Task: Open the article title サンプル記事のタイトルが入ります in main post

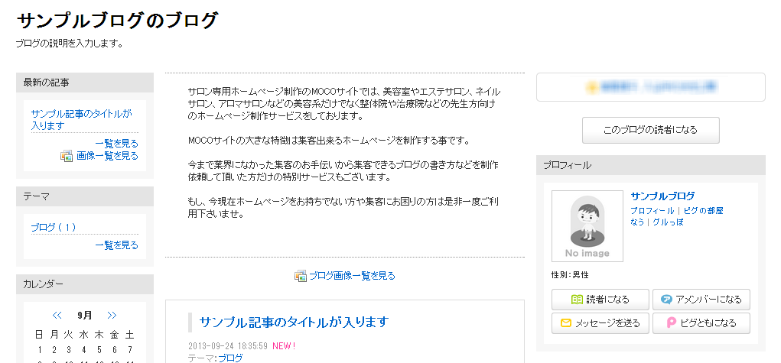Action: [294, 322]
